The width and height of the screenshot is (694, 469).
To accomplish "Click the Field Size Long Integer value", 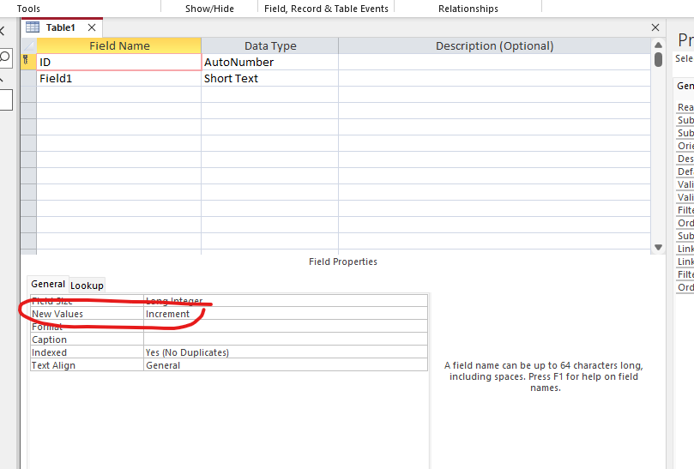I will [286, 301].
